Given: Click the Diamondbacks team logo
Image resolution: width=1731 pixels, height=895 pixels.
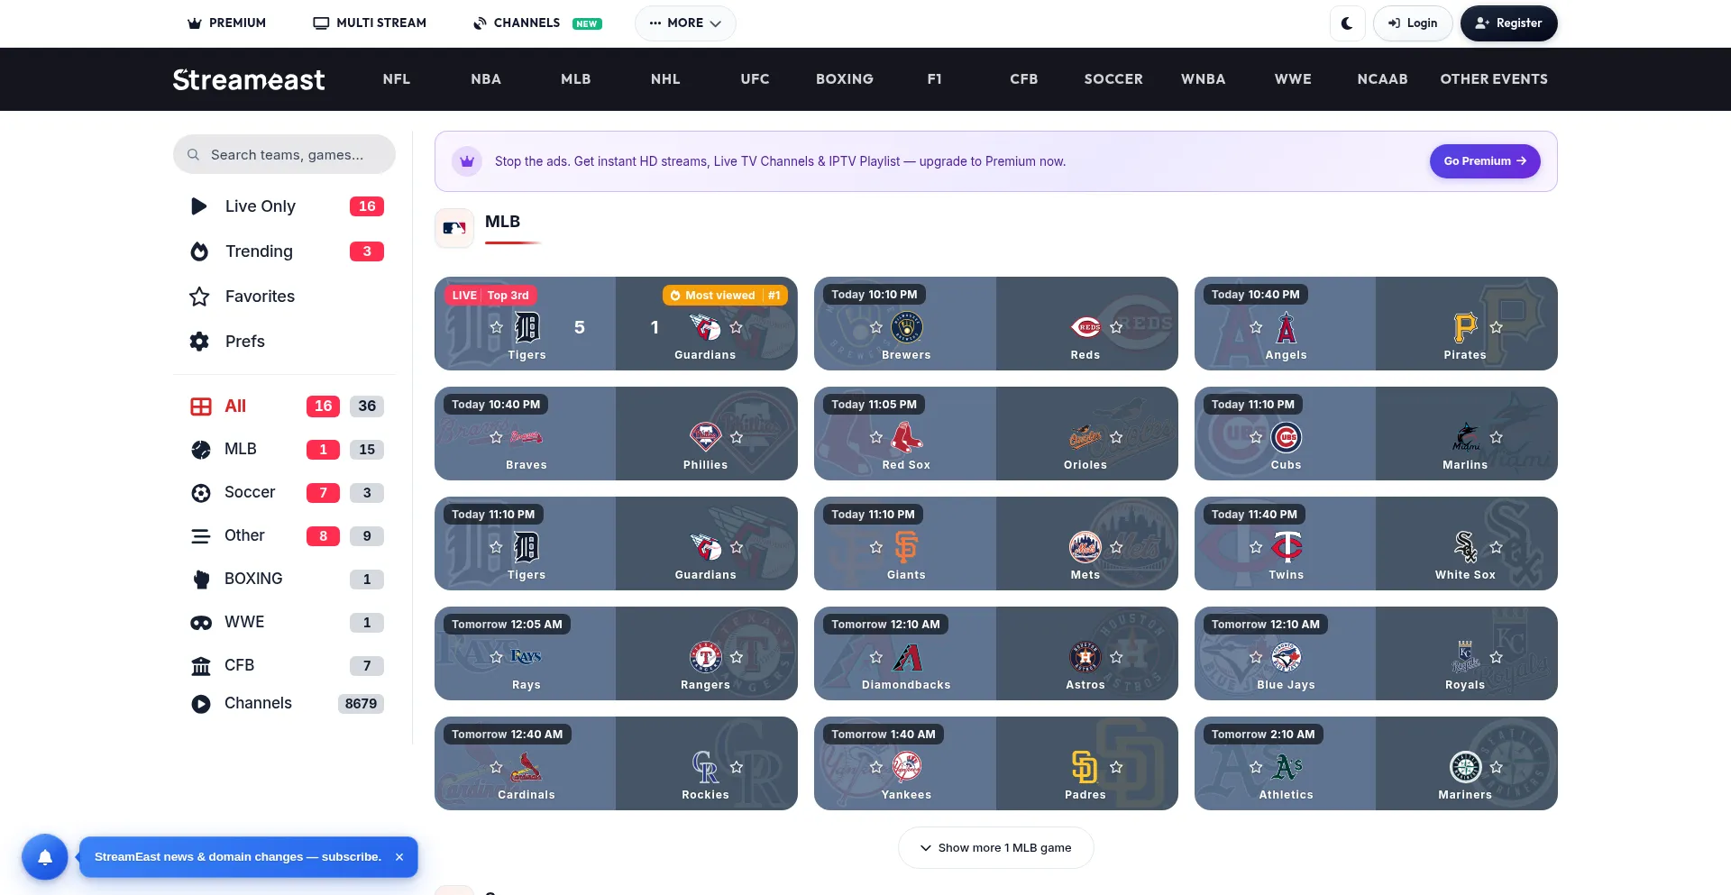Looking at the screenshot, I should 906,657.
